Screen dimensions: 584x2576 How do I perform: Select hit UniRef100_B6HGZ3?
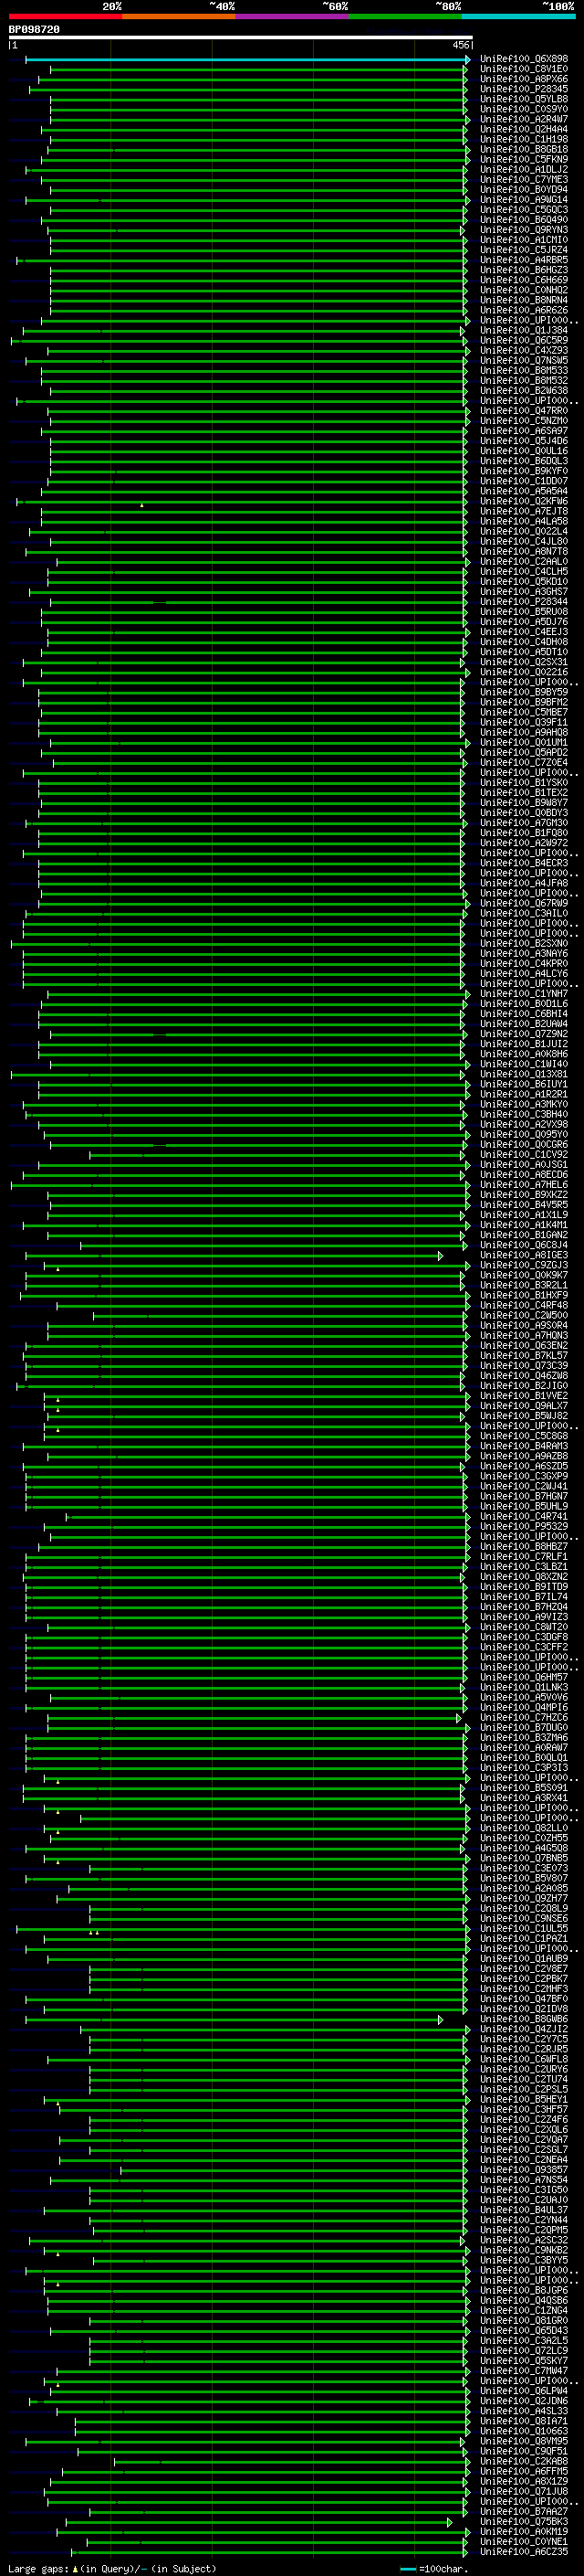point(524,270)
